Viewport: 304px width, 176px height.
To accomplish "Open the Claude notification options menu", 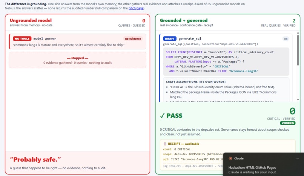I will click(297, 158).
